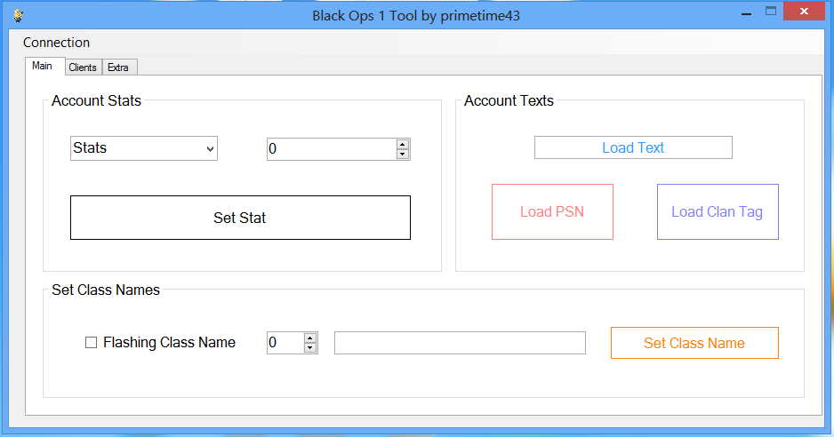Click inside the stat value number field
Viewport: 834px width, 437px height.
(x=332, y=149)
